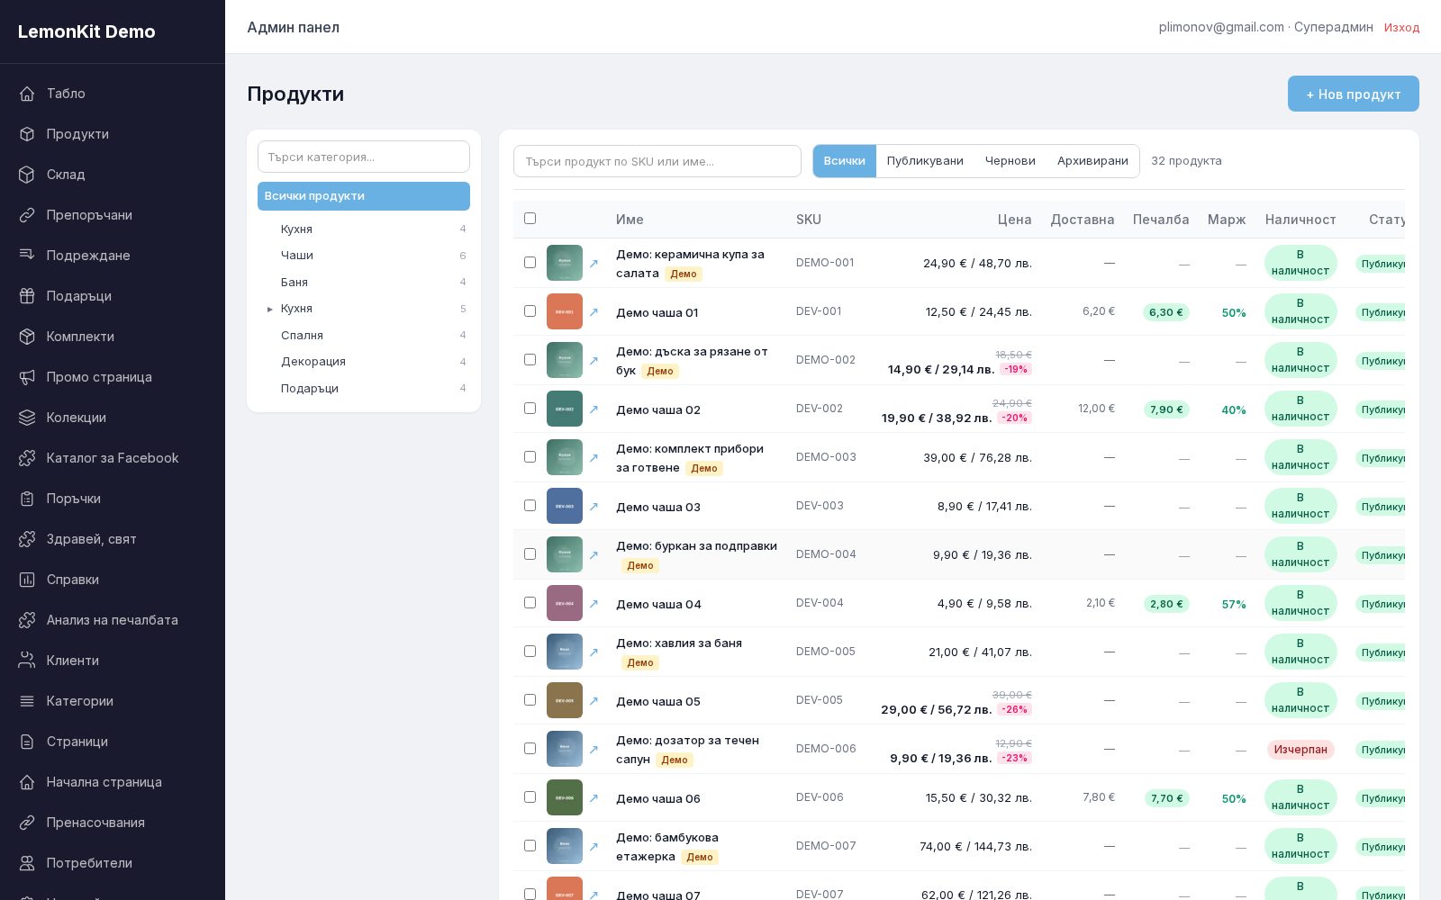The height and width of the screenshot is (900, 1441).
Task: Open the Табло home icon in sidebar
Action: click(27, 94)
